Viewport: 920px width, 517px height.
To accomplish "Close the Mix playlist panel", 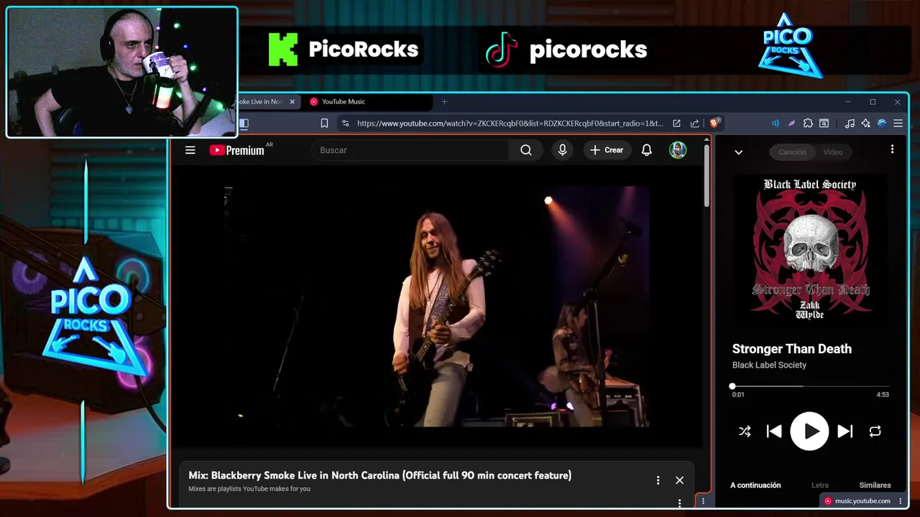I will coord(679,480).
